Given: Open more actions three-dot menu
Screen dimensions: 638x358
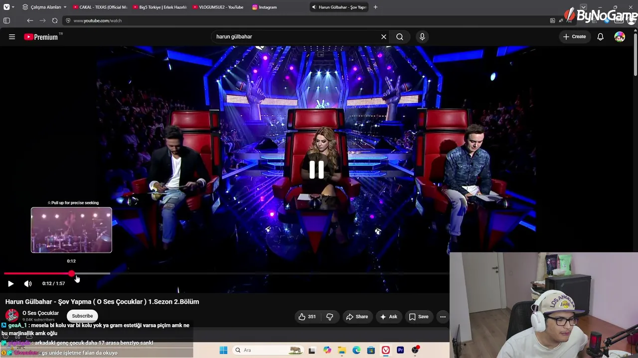Looking at the screenshot, I should point(443,317).
